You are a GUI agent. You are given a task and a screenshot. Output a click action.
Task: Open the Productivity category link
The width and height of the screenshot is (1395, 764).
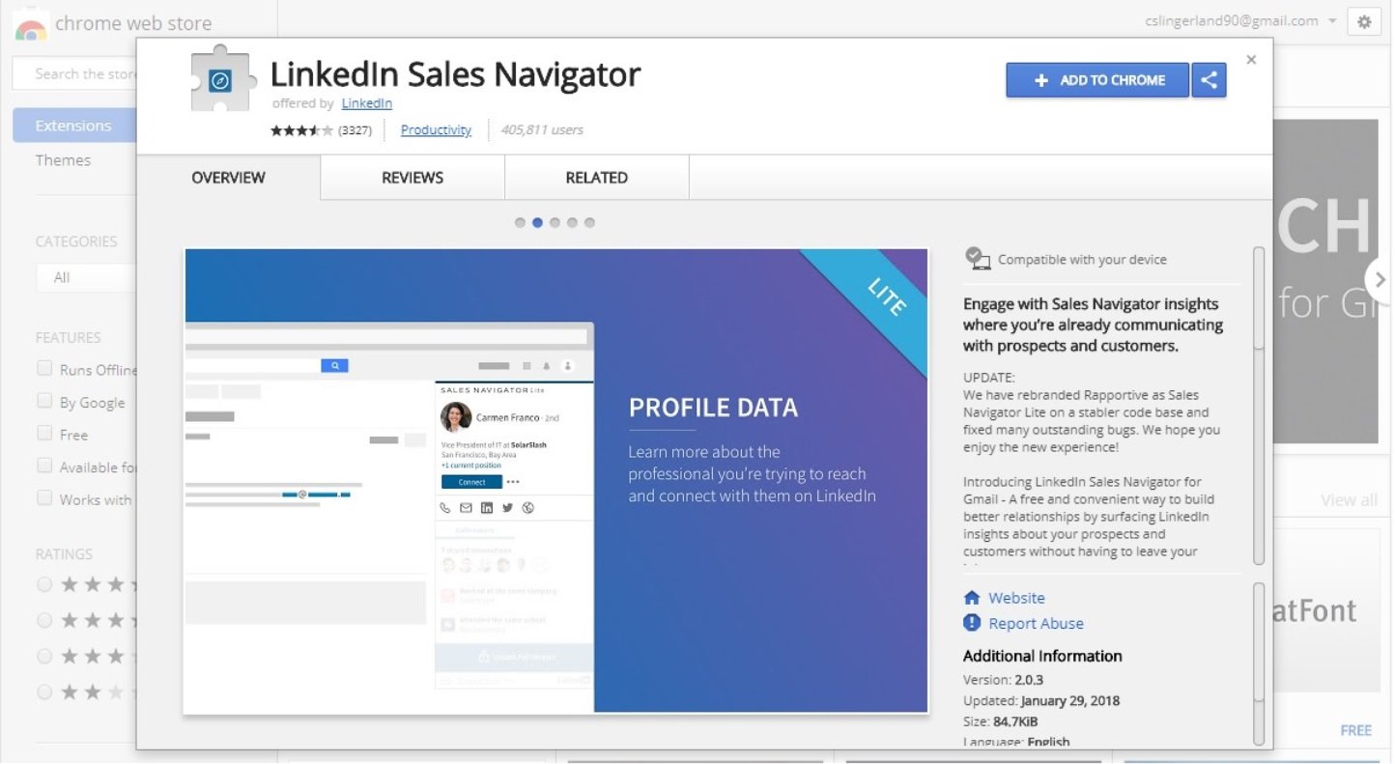[x=436, y=129]
